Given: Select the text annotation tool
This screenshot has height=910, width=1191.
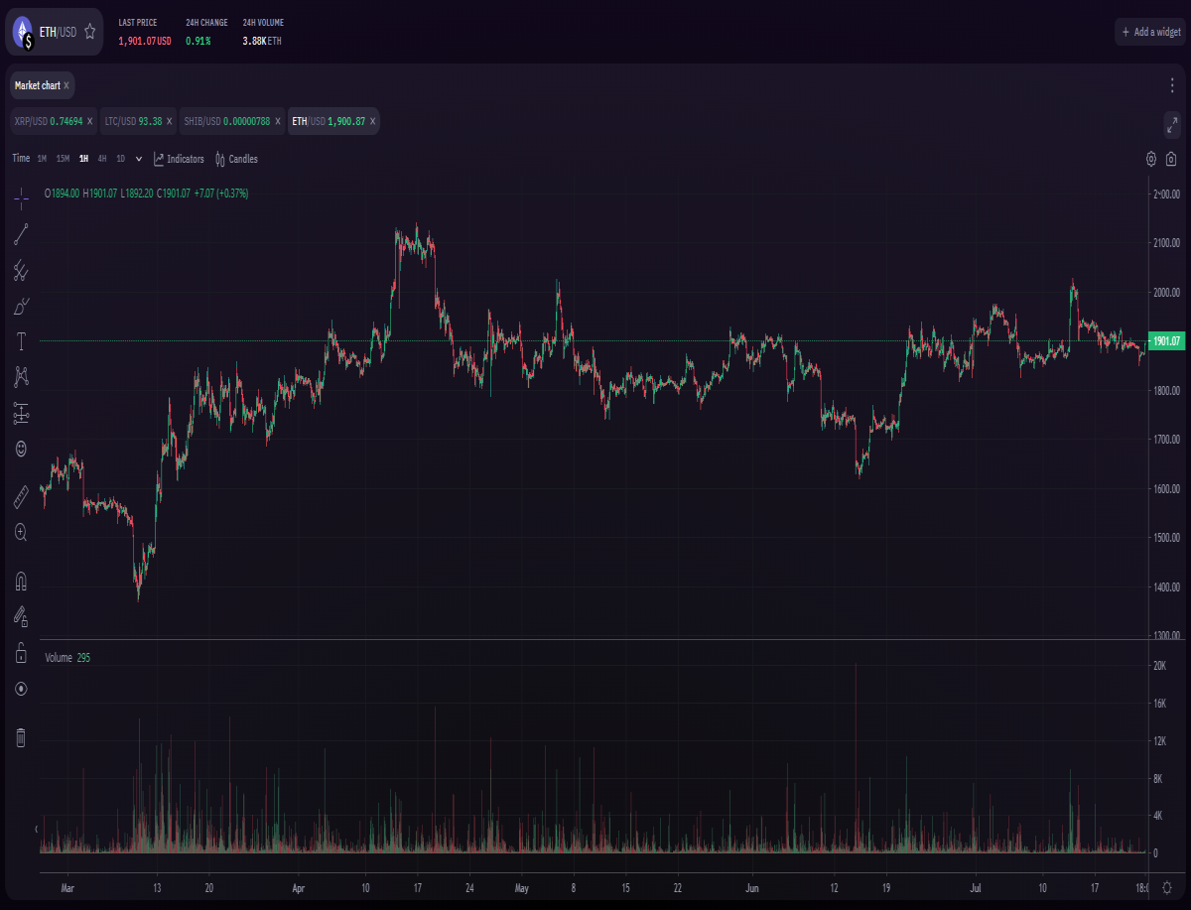Looking at the screenshot, I should pyautogui.click(x=21, y=341).
